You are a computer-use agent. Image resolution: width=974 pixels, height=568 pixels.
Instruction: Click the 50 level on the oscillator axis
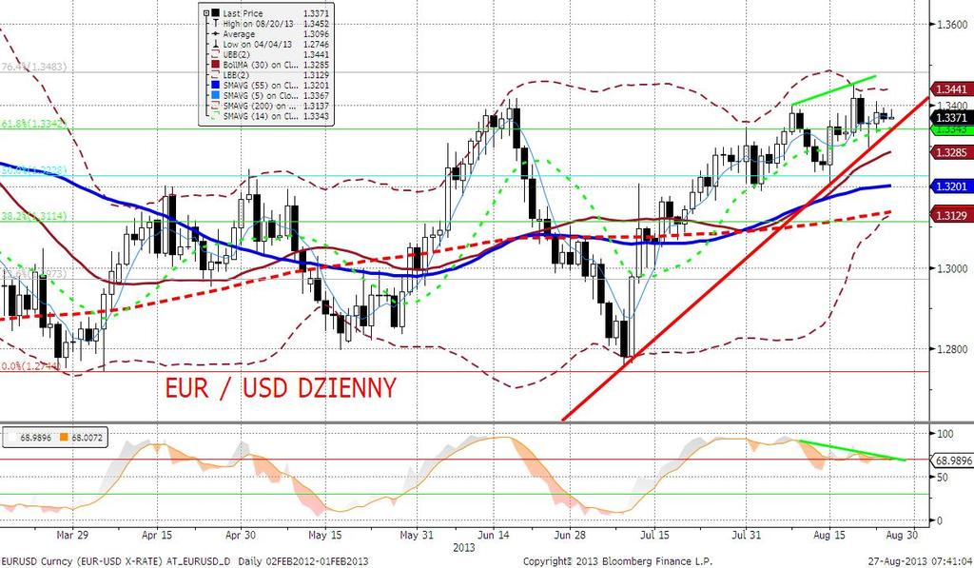[943, 478]
